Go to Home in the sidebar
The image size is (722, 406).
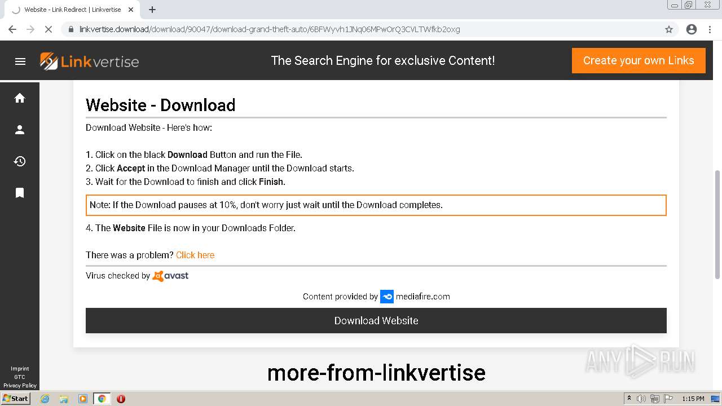20,98
